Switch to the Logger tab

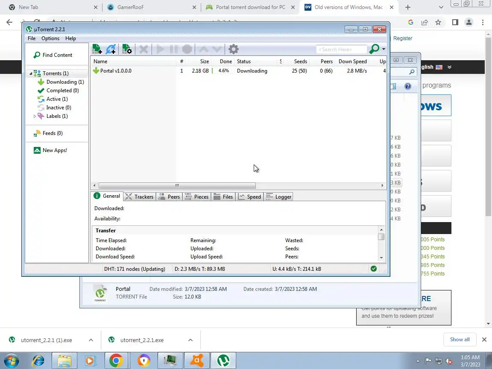278,197
